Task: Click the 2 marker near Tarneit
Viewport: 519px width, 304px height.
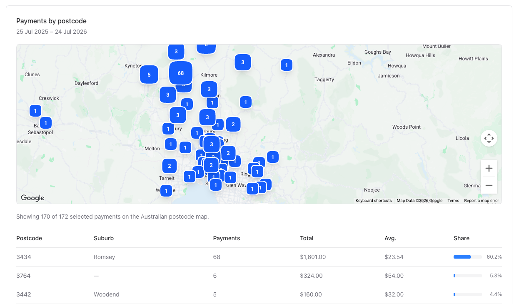Action: pos(170,166)
